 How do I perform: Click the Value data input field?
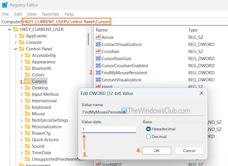(109, 129)
